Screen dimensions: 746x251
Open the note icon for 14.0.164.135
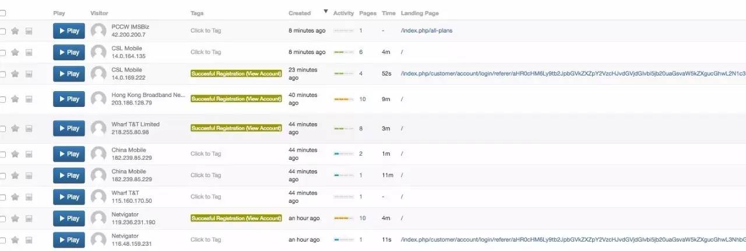click(x=29, y=52)
